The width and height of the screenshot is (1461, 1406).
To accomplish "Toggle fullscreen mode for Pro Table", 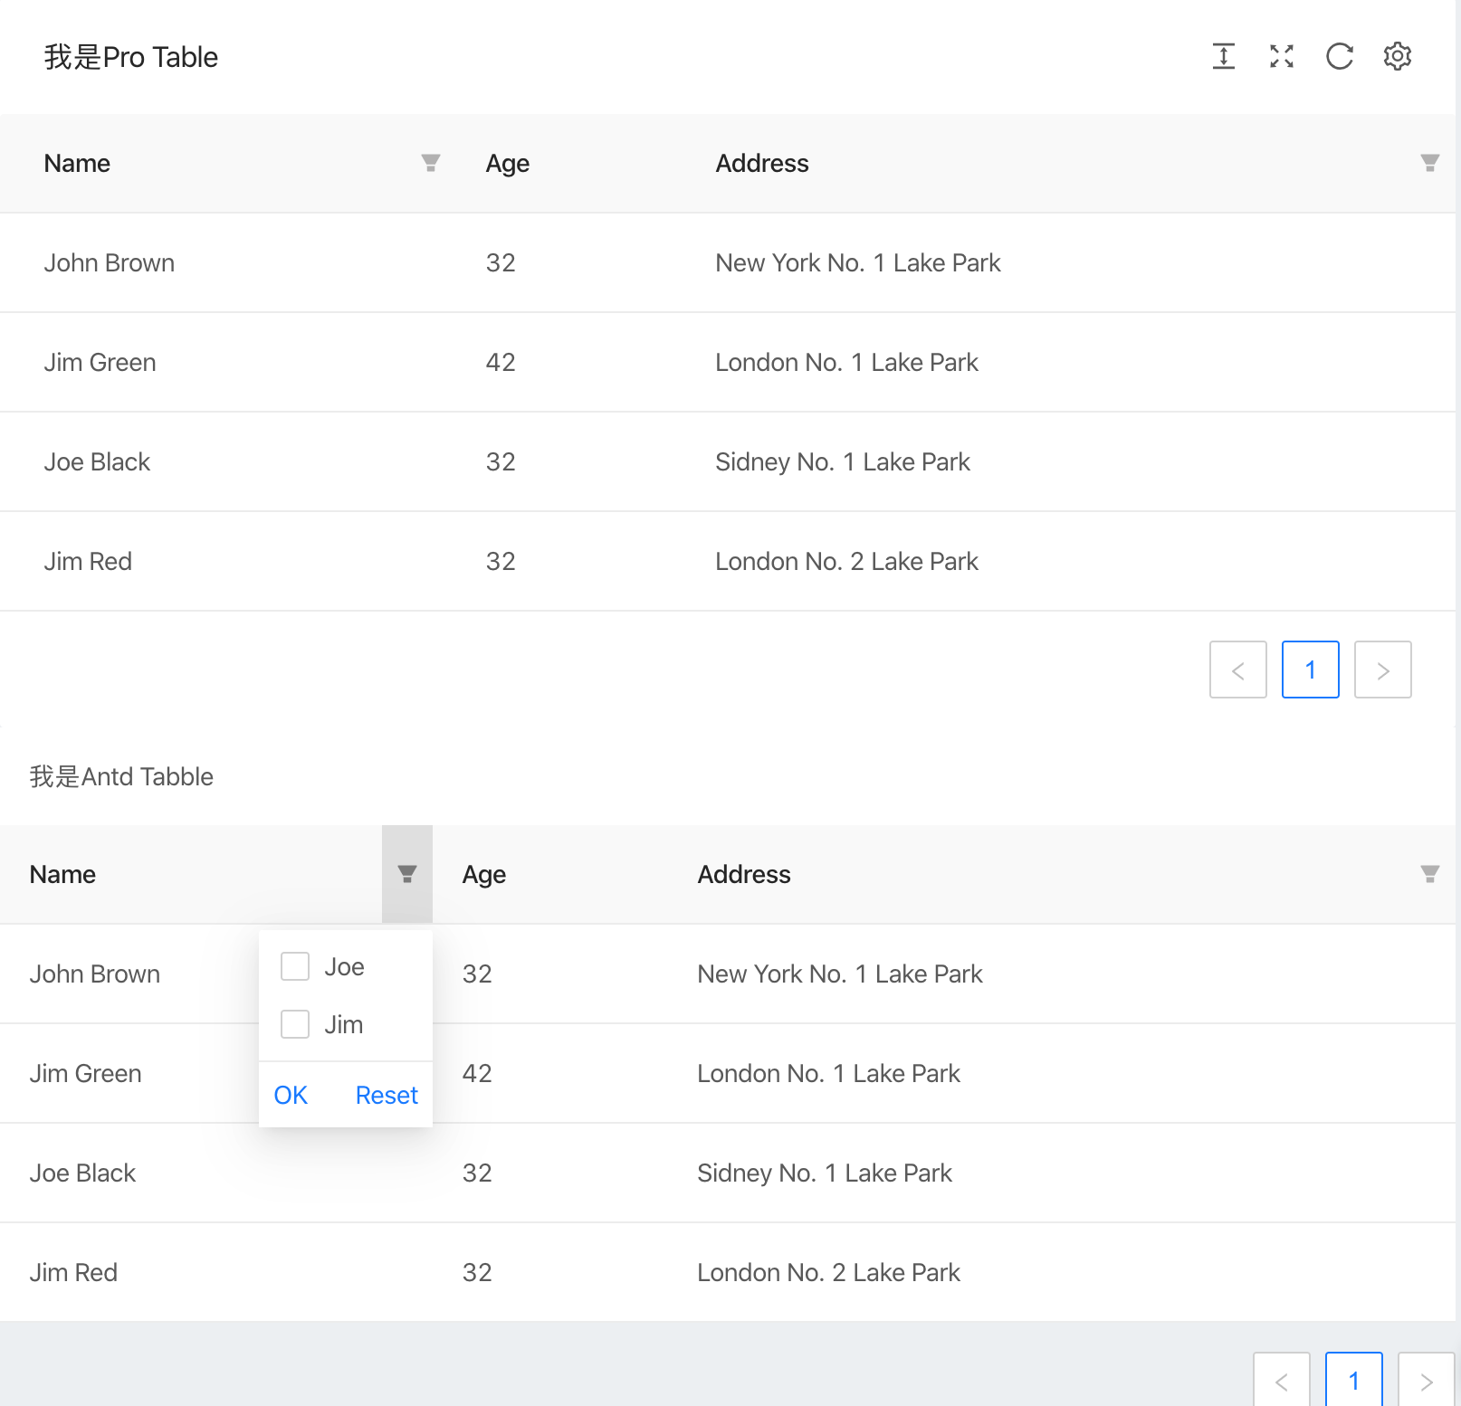I will coord(1281,56).
